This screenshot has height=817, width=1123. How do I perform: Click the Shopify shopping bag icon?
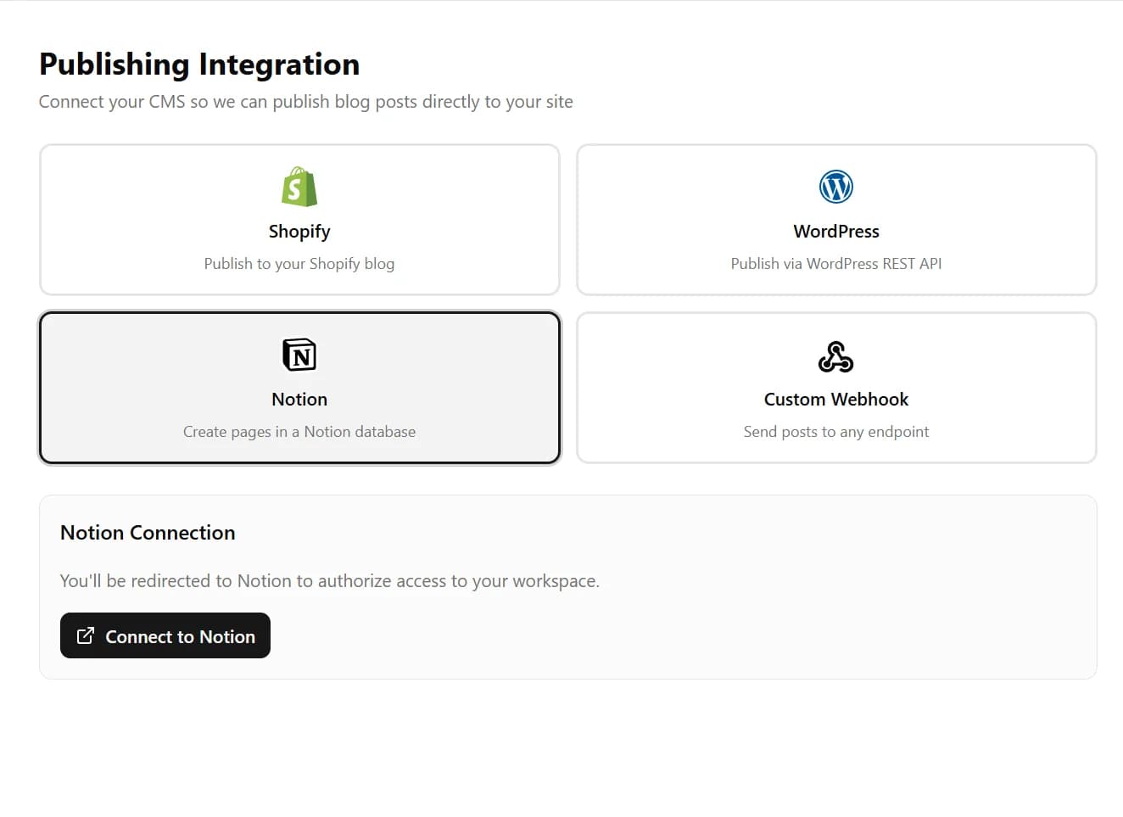[299, 187]
